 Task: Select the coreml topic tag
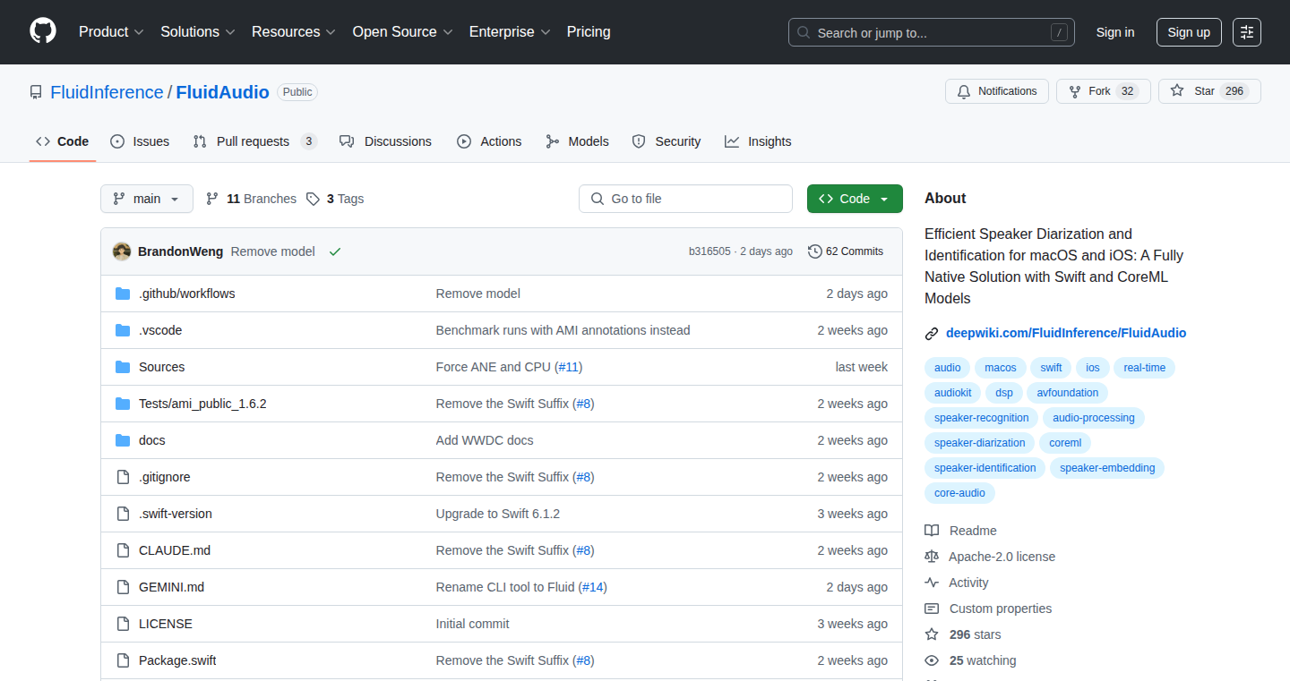click(x=1066, y=443)
